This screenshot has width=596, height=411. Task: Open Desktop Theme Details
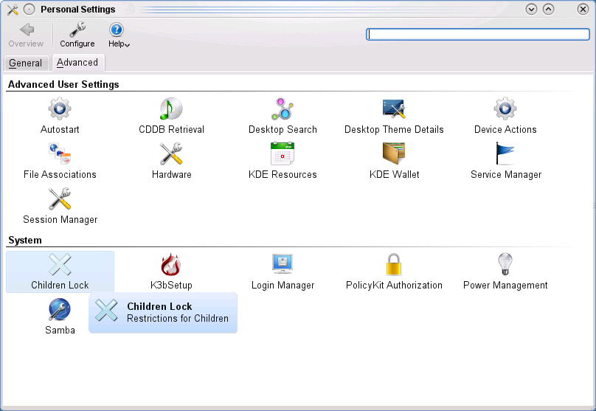pos(394,116)
